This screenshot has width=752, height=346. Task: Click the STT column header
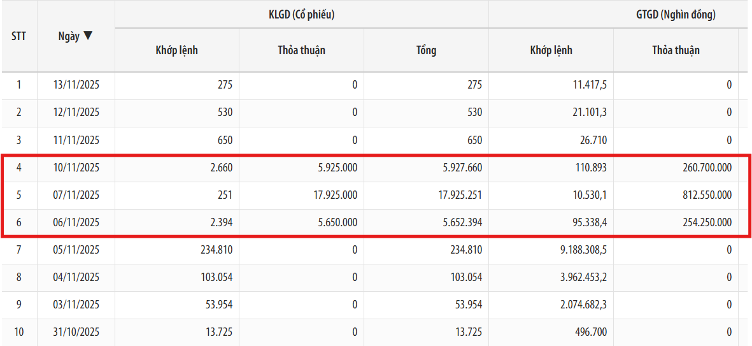19,36
